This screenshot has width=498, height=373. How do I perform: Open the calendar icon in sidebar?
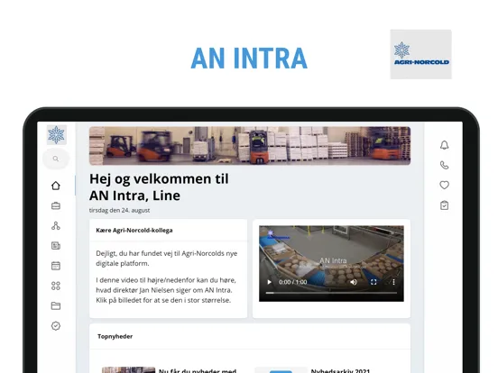click(x=56, y=266)
